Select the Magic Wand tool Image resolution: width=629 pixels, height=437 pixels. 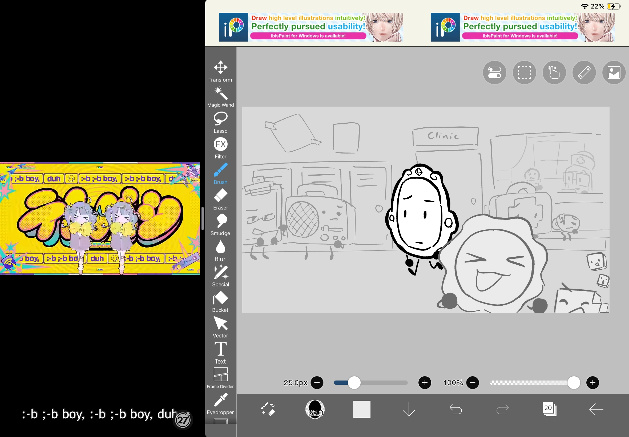(220, 95)
